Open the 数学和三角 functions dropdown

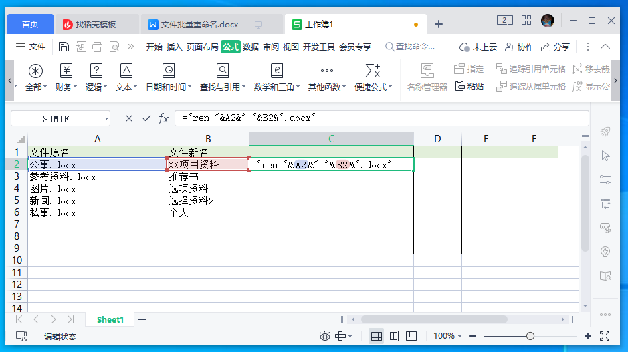point(277,77)
